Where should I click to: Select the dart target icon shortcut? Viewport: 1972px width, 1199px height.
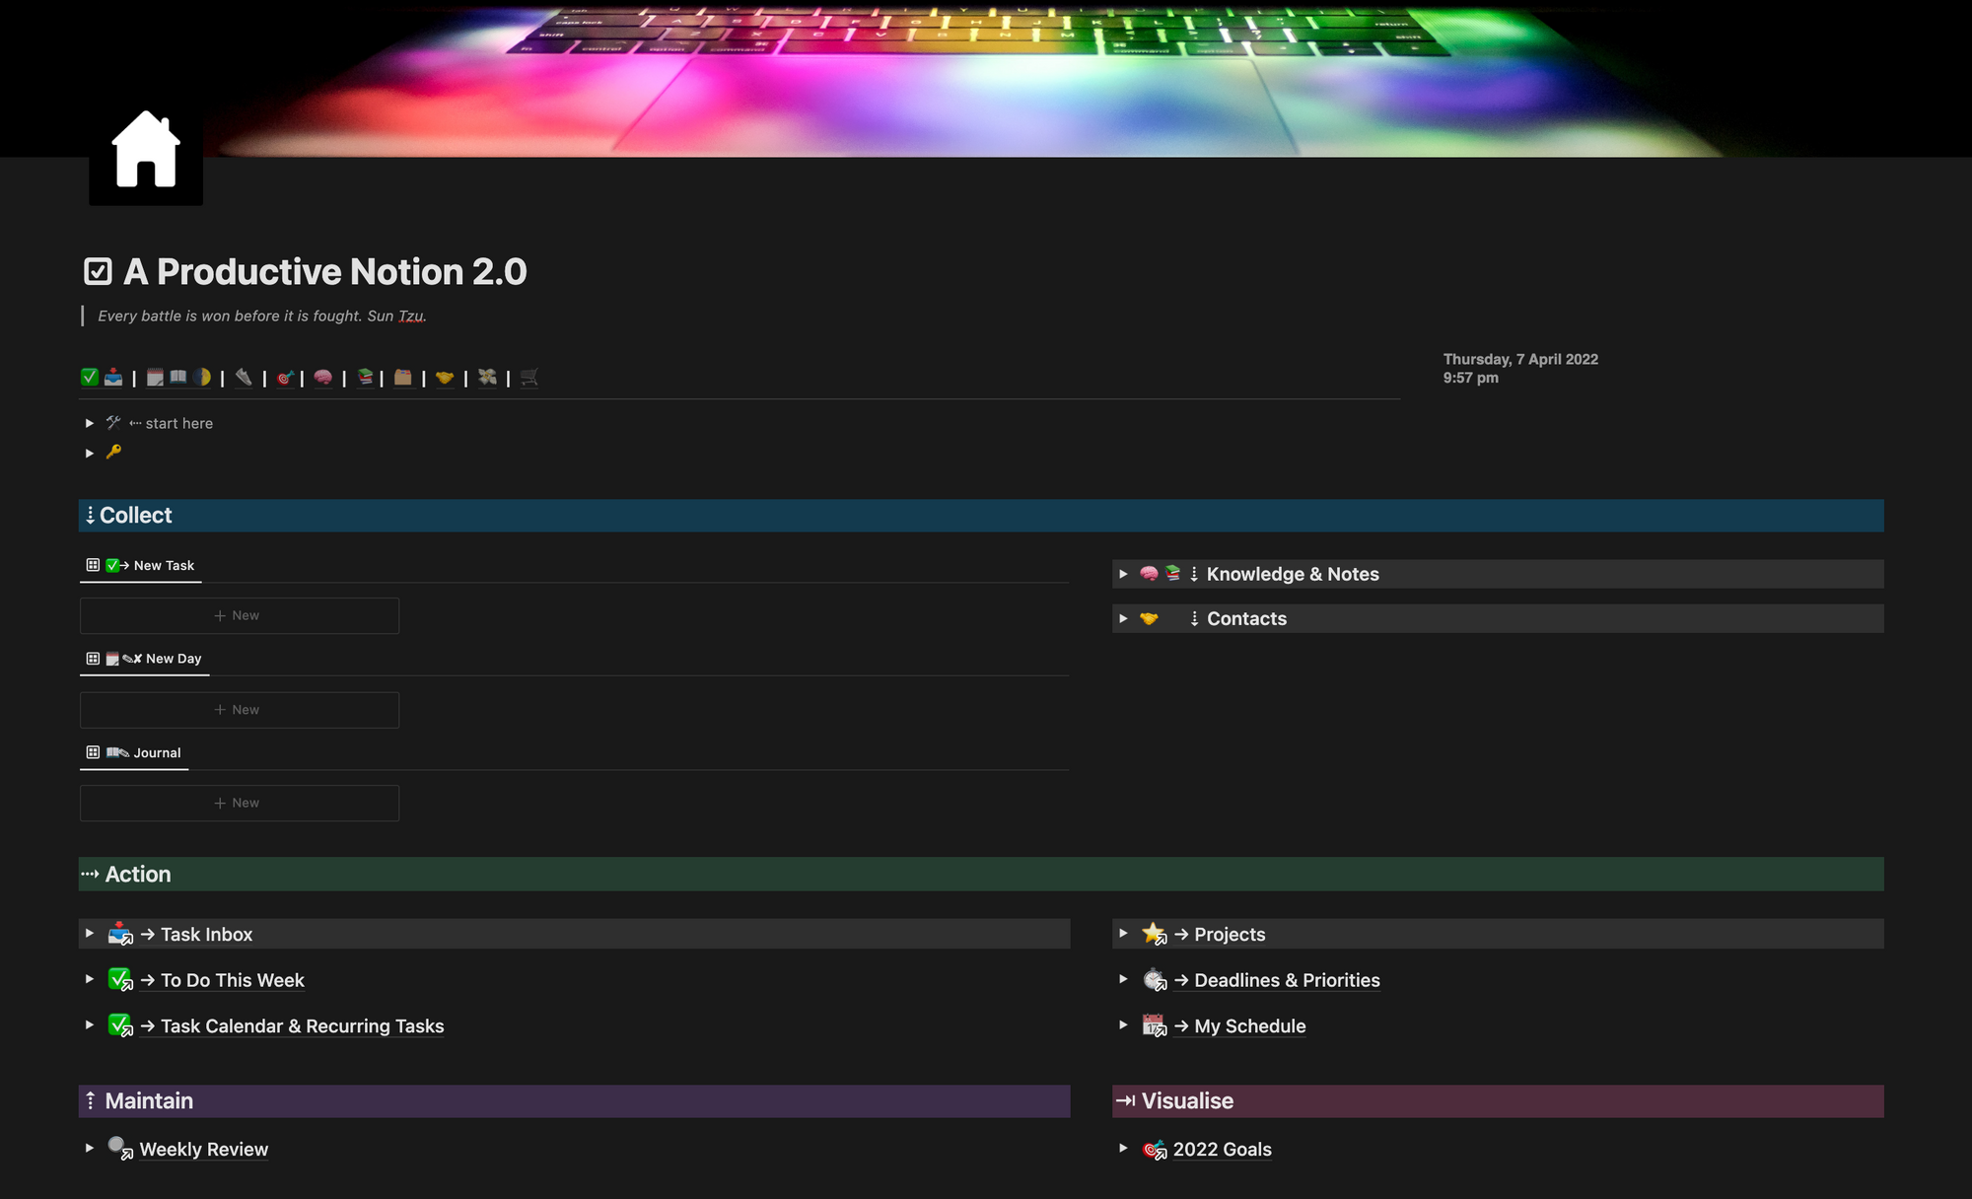[x=285, y=377]
